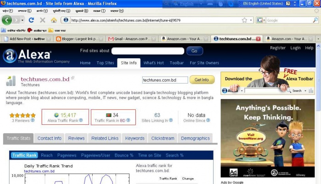321x184 pixels.
Task: Open the back/forward history dropdown arrow
Action: tap(22, 20)
